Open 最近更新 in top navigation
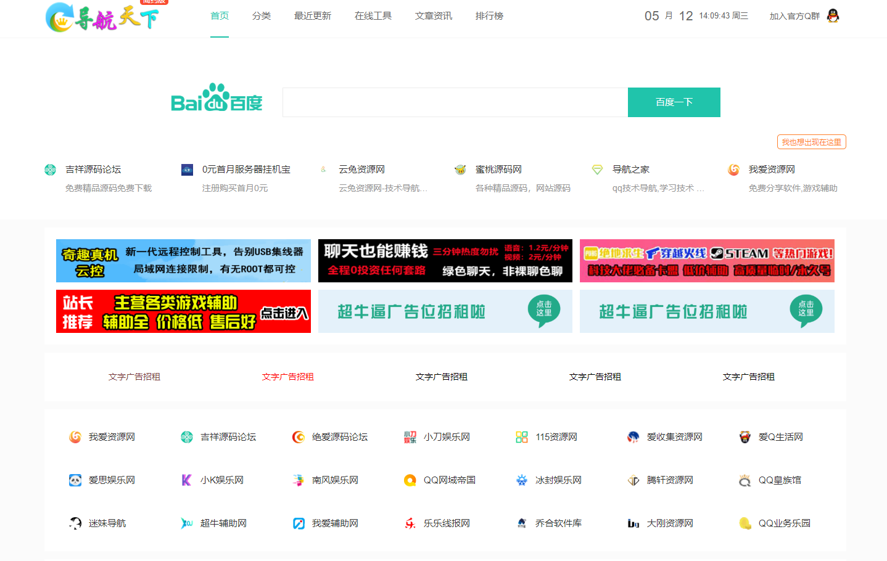887x561 pixels. [313, 16]
